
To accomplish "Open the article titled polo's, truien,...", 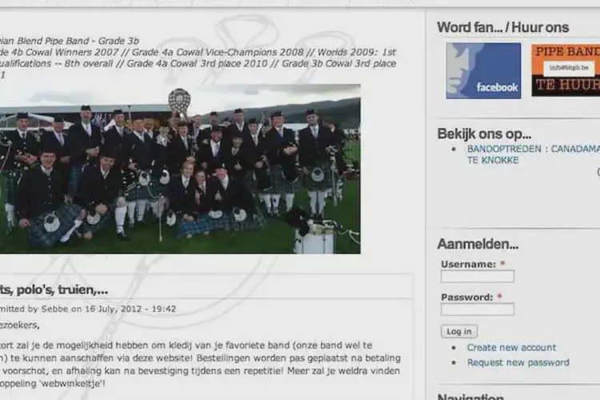I will coord(54,290).
